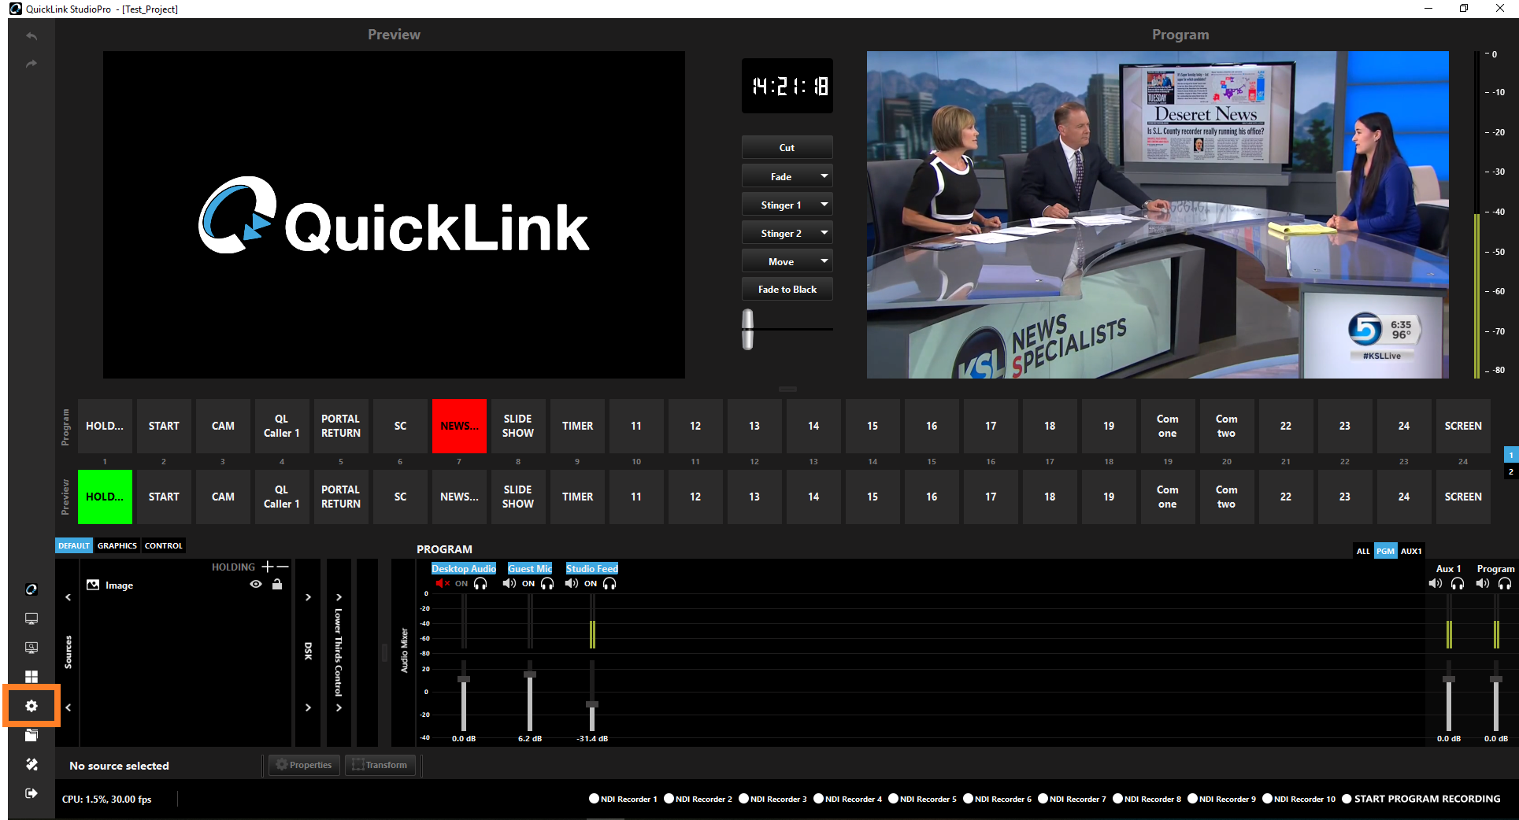
Task: Mute the Program output speaker icon
Action: click(1482, 583)
